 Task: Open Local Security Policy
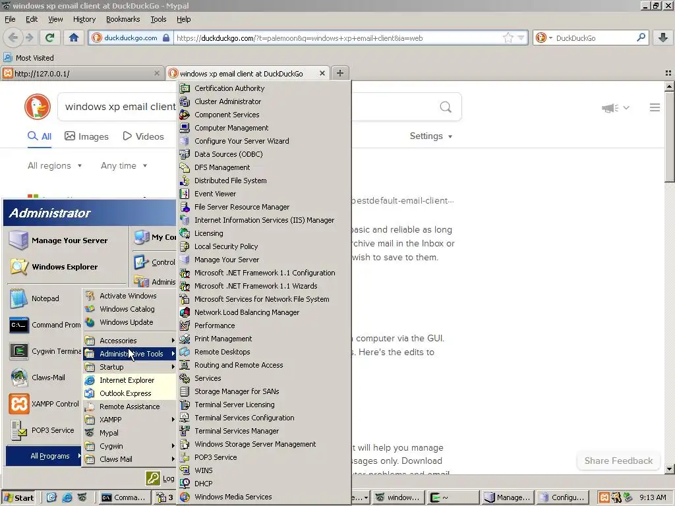(264, 246)
